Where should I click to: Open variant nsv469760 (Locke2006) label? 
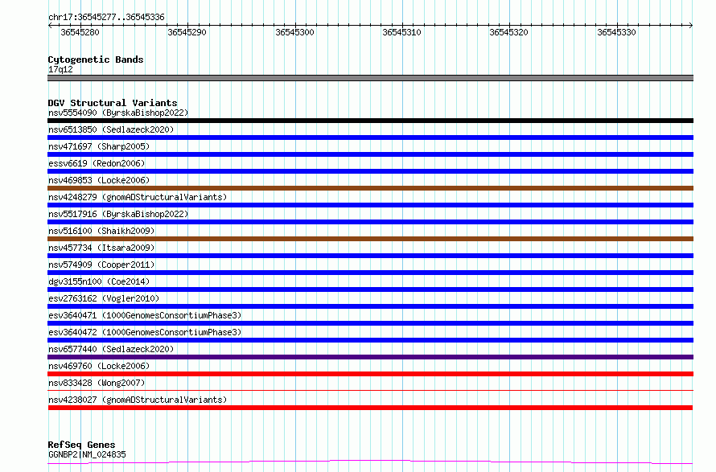99,366
